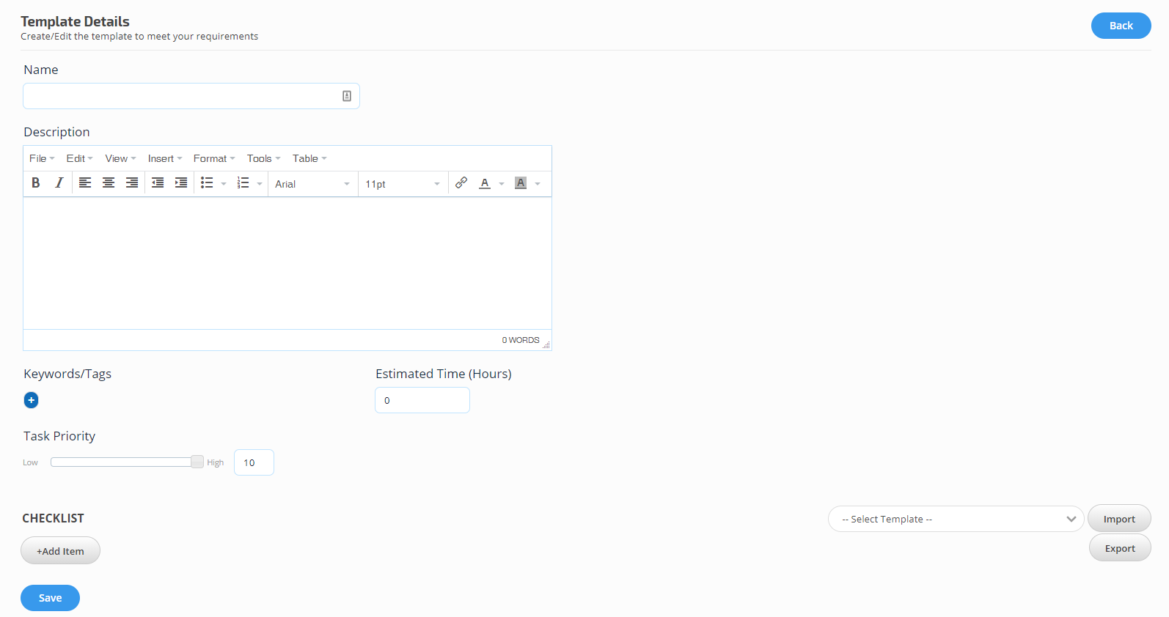Open the background color picker arrow
Image resolution: width=1169 pixels, height=617 pixels.
click(538, 184)
